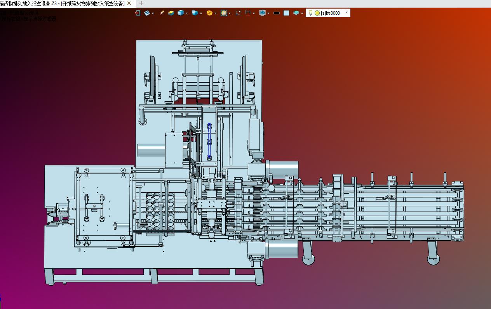This screenshot has height=309, width=491.
Task: Click the magnifier zoom icon
Action: (224, 13)
